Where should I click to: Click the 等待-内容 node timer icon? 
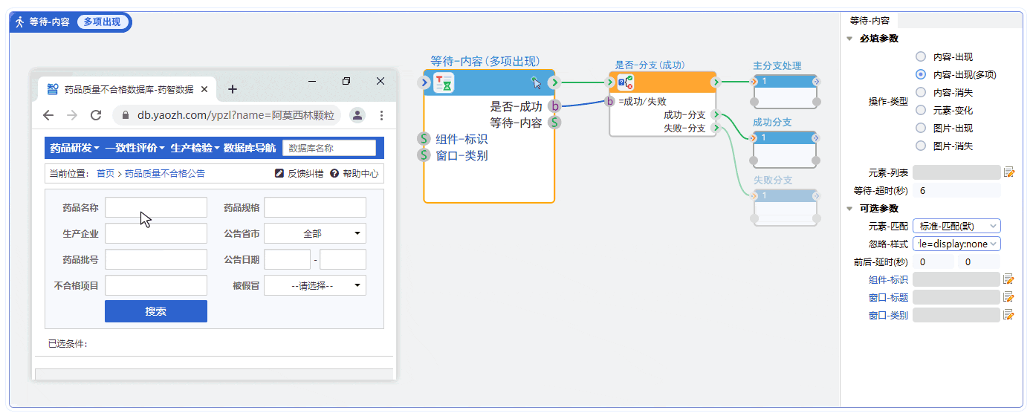[443, 82]
